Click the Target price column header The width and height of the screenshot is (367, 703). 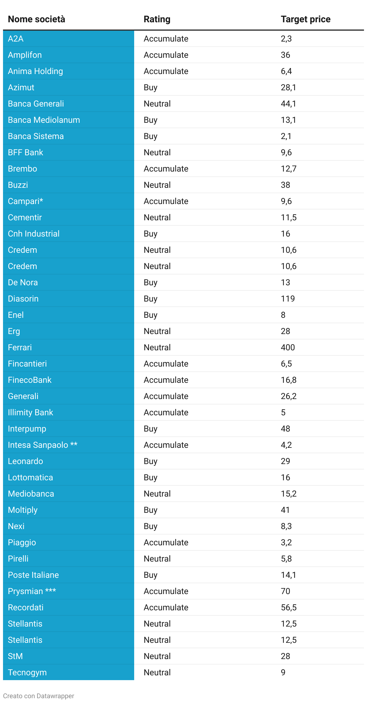tap(305, 19)
